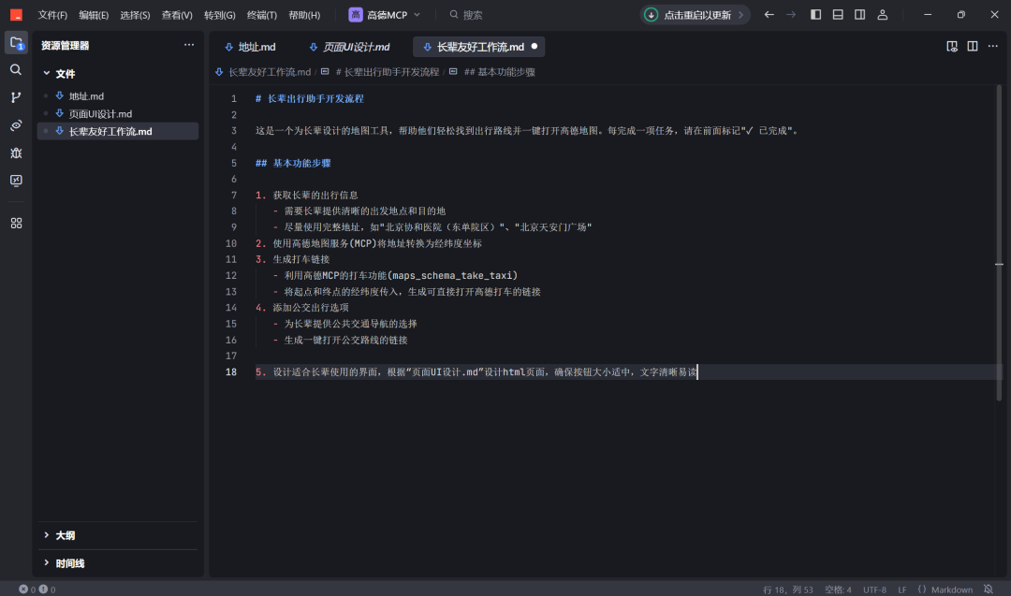Open the remote screen icon in sidebar
The height and width of the screenshot is (596, 1011).
[16, 181]
